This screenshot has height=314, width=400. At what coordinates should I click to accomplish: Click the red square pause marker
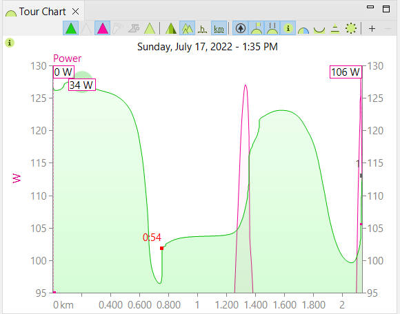pyautogui.click(x=162, y=249)
